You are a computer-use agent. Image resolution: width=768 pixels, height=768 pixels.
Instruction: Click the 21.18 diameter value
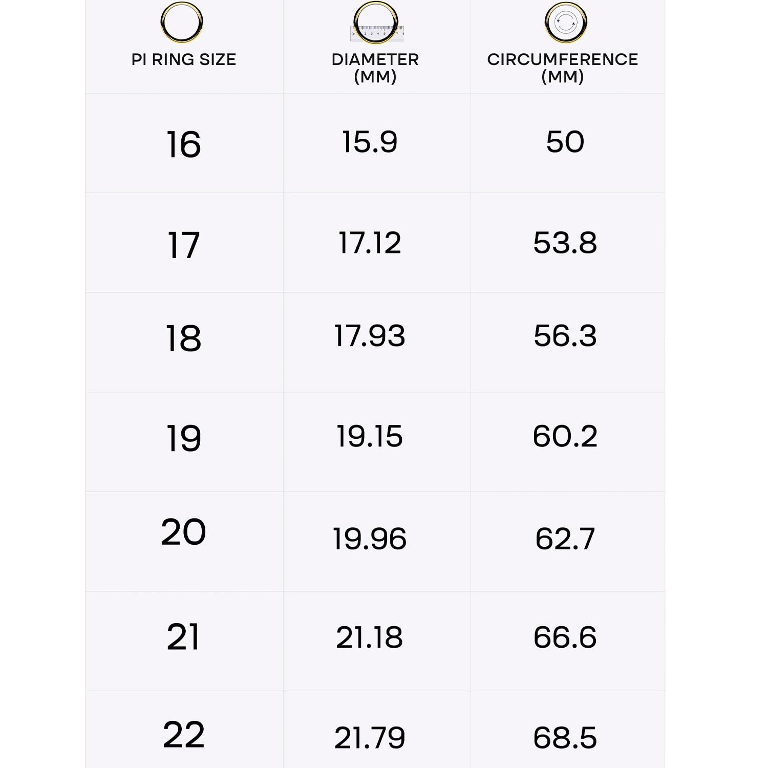point(370,637)
